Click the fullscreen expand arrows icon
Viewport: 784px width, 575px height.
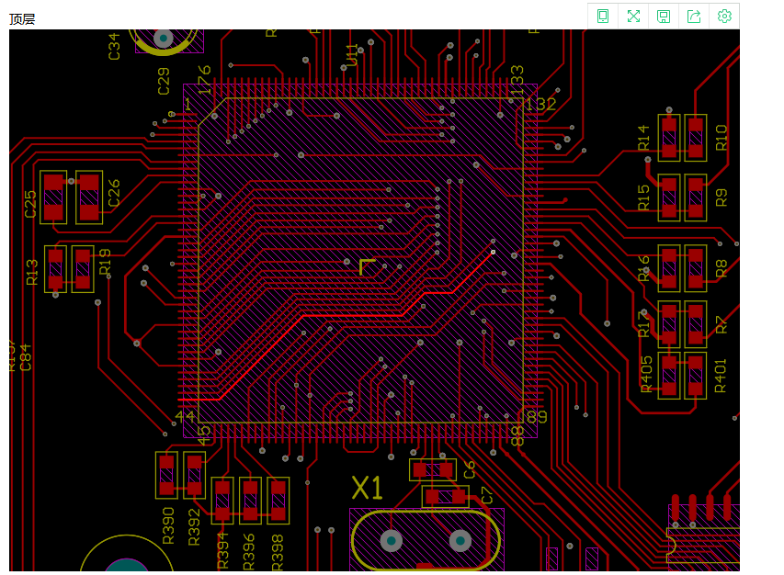click(633, 17)
